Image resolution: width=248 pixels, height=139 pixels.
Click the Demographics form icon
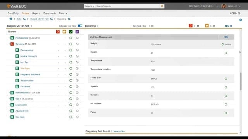17,50
